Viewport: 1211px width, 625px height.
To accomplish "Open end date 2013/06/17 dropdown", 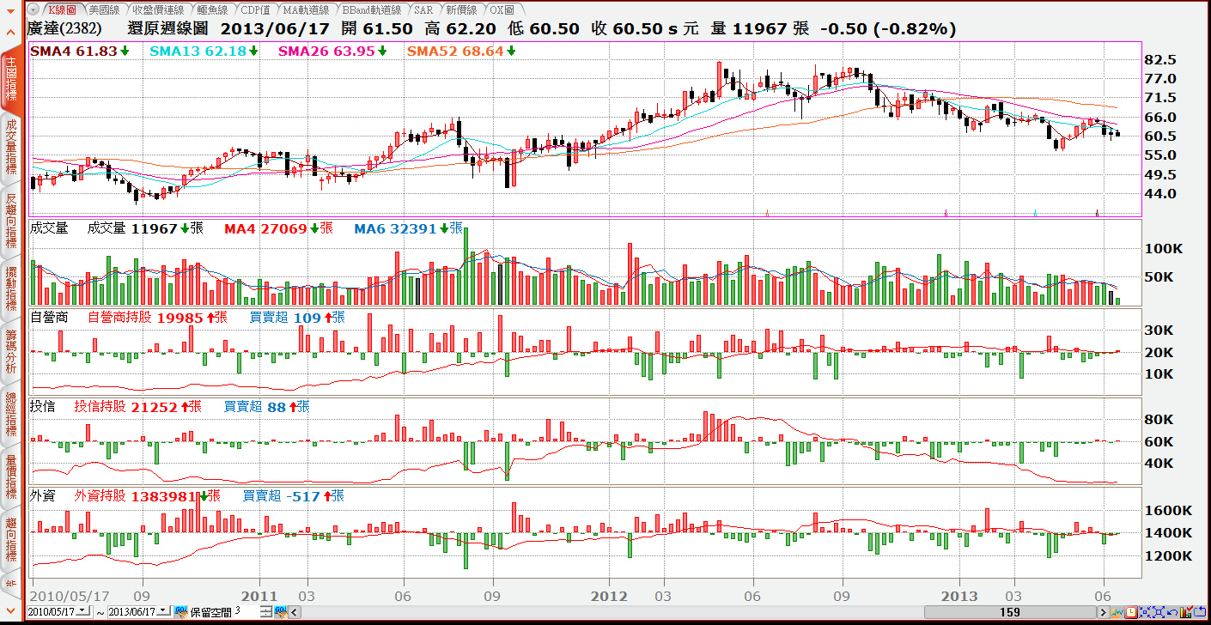I will (x=163, y=611).
